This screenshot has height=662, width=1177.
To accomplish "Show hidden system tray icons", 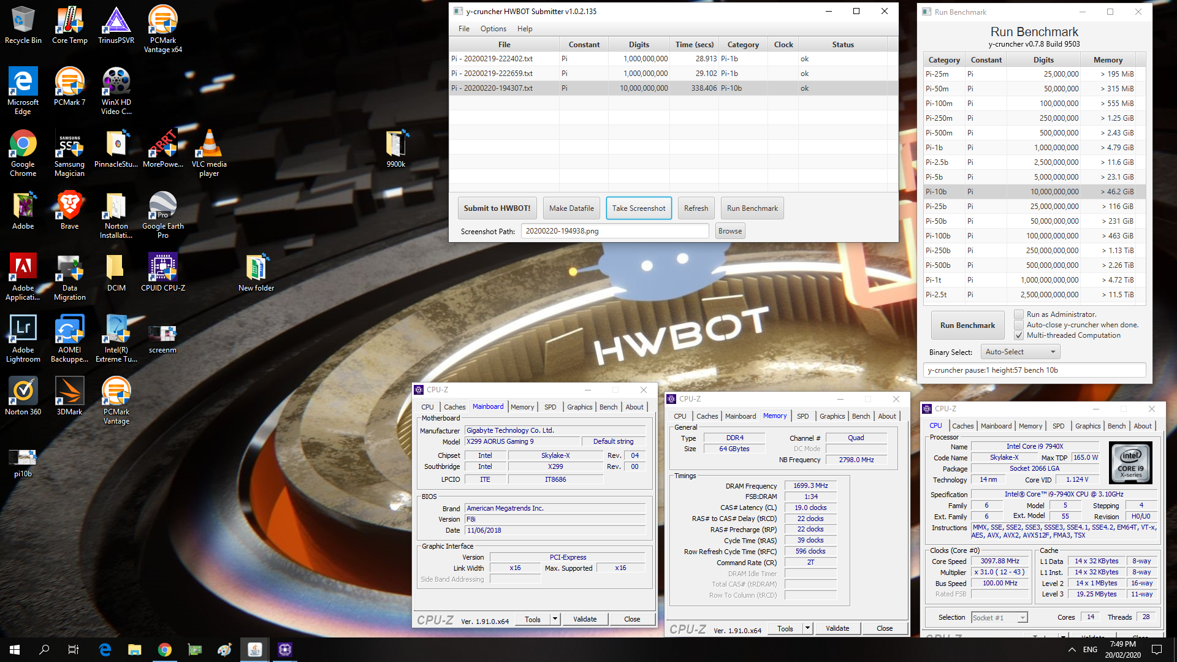I will [1072, 650].
